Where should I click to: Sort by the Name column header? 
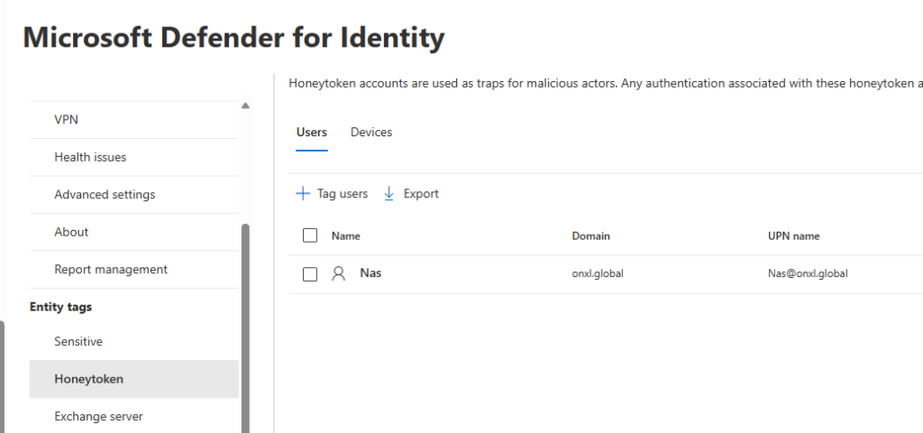pyautogui.click(x=345, y=235)
